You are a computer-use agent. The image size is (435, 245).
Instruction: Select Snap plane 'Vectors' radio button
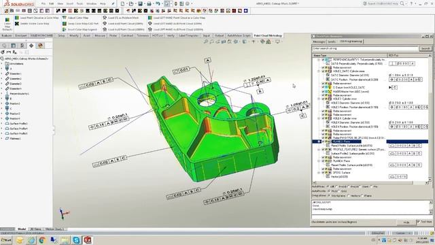(349, 196)
